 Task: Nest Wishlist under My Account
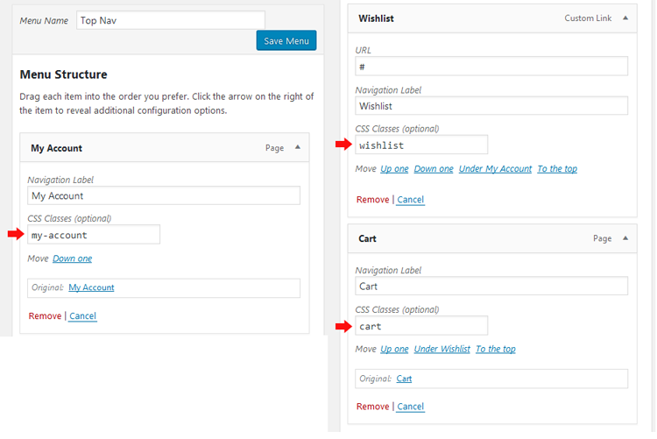495,168
